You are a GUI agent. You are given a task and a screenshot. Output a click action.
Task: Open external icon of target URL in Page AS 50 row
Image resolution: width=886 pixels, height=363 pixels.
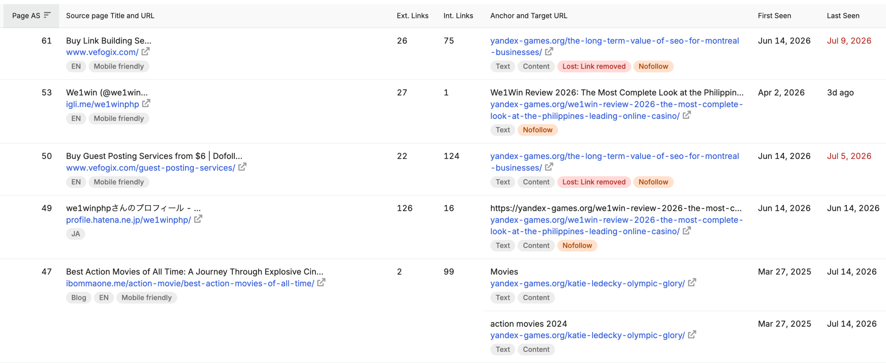[549, 167]
